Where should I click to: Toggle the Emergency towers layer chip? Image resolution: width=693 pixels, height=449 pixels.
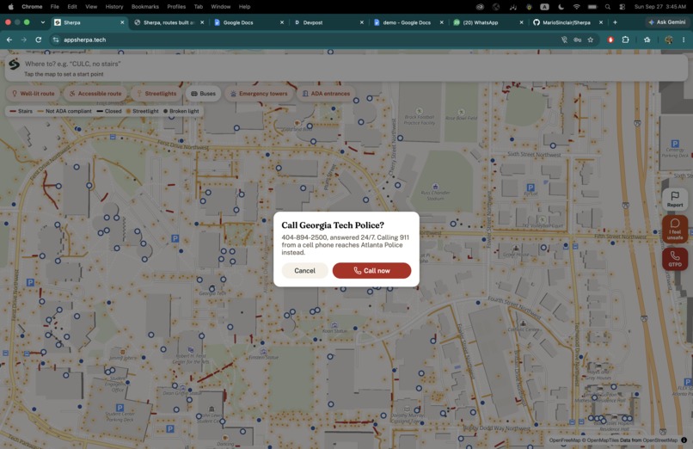(x=259, y=93)
